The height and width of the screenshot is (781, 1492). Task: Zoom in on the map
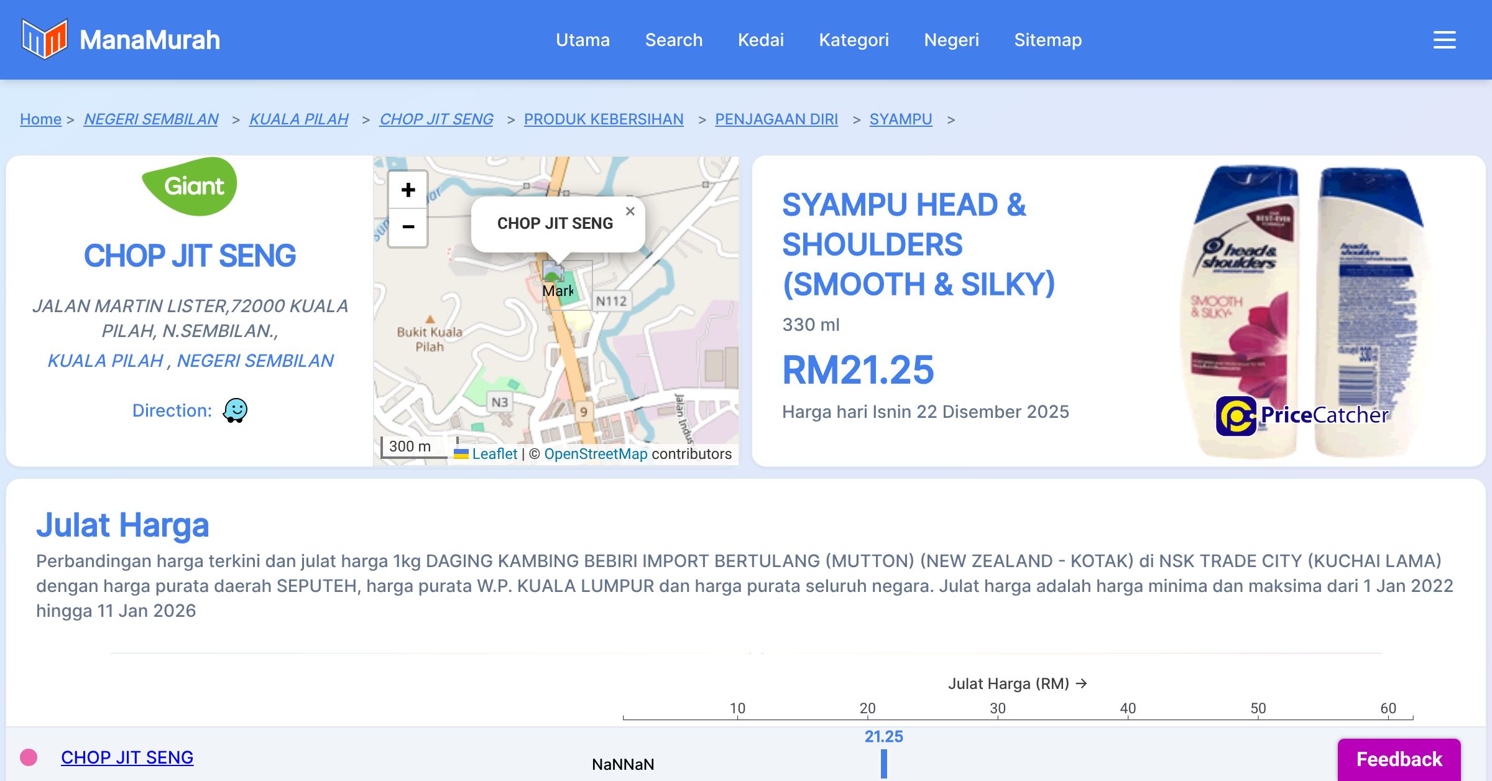(408, 190)
